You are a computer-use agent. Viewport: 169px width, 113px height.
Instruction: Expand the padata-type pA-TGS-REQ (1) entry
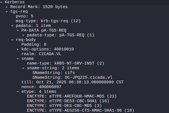pyautogui.click(x=23, y=35)
